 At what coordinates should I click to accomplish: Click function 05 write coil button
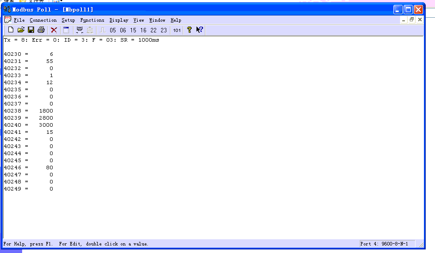113,30
